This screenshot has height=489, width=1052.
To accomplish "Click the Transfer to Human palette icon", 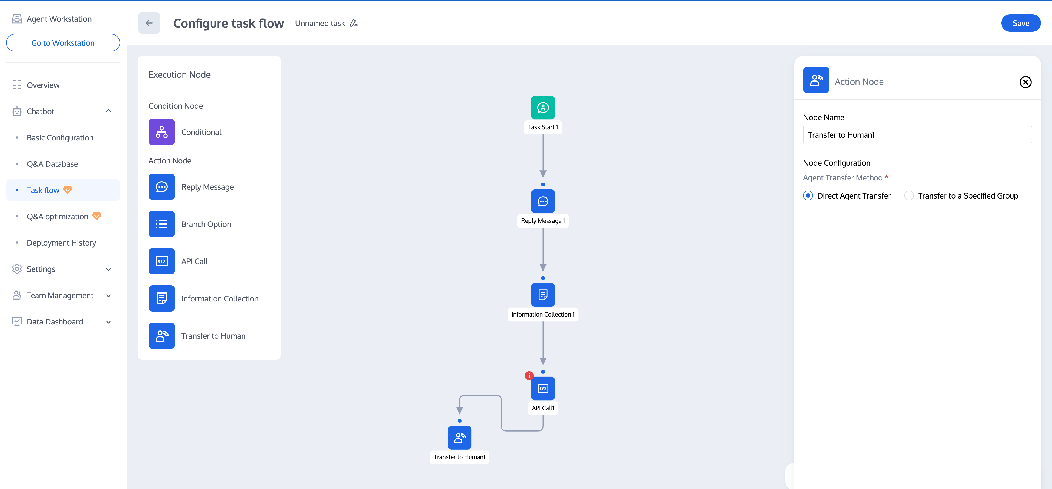I will (161, 336).
